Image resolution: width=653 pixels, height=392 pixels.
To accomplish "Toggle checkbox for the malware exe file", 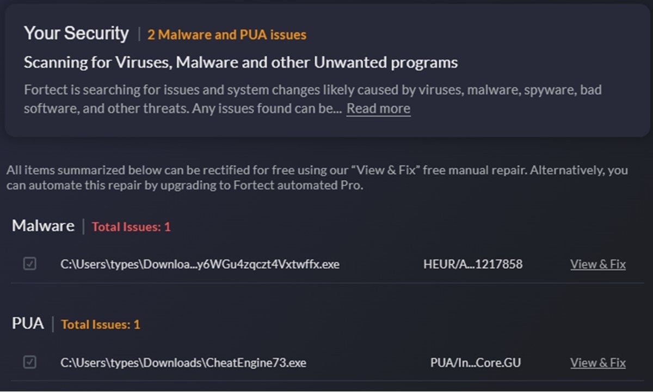I will (x=29, y=264).
